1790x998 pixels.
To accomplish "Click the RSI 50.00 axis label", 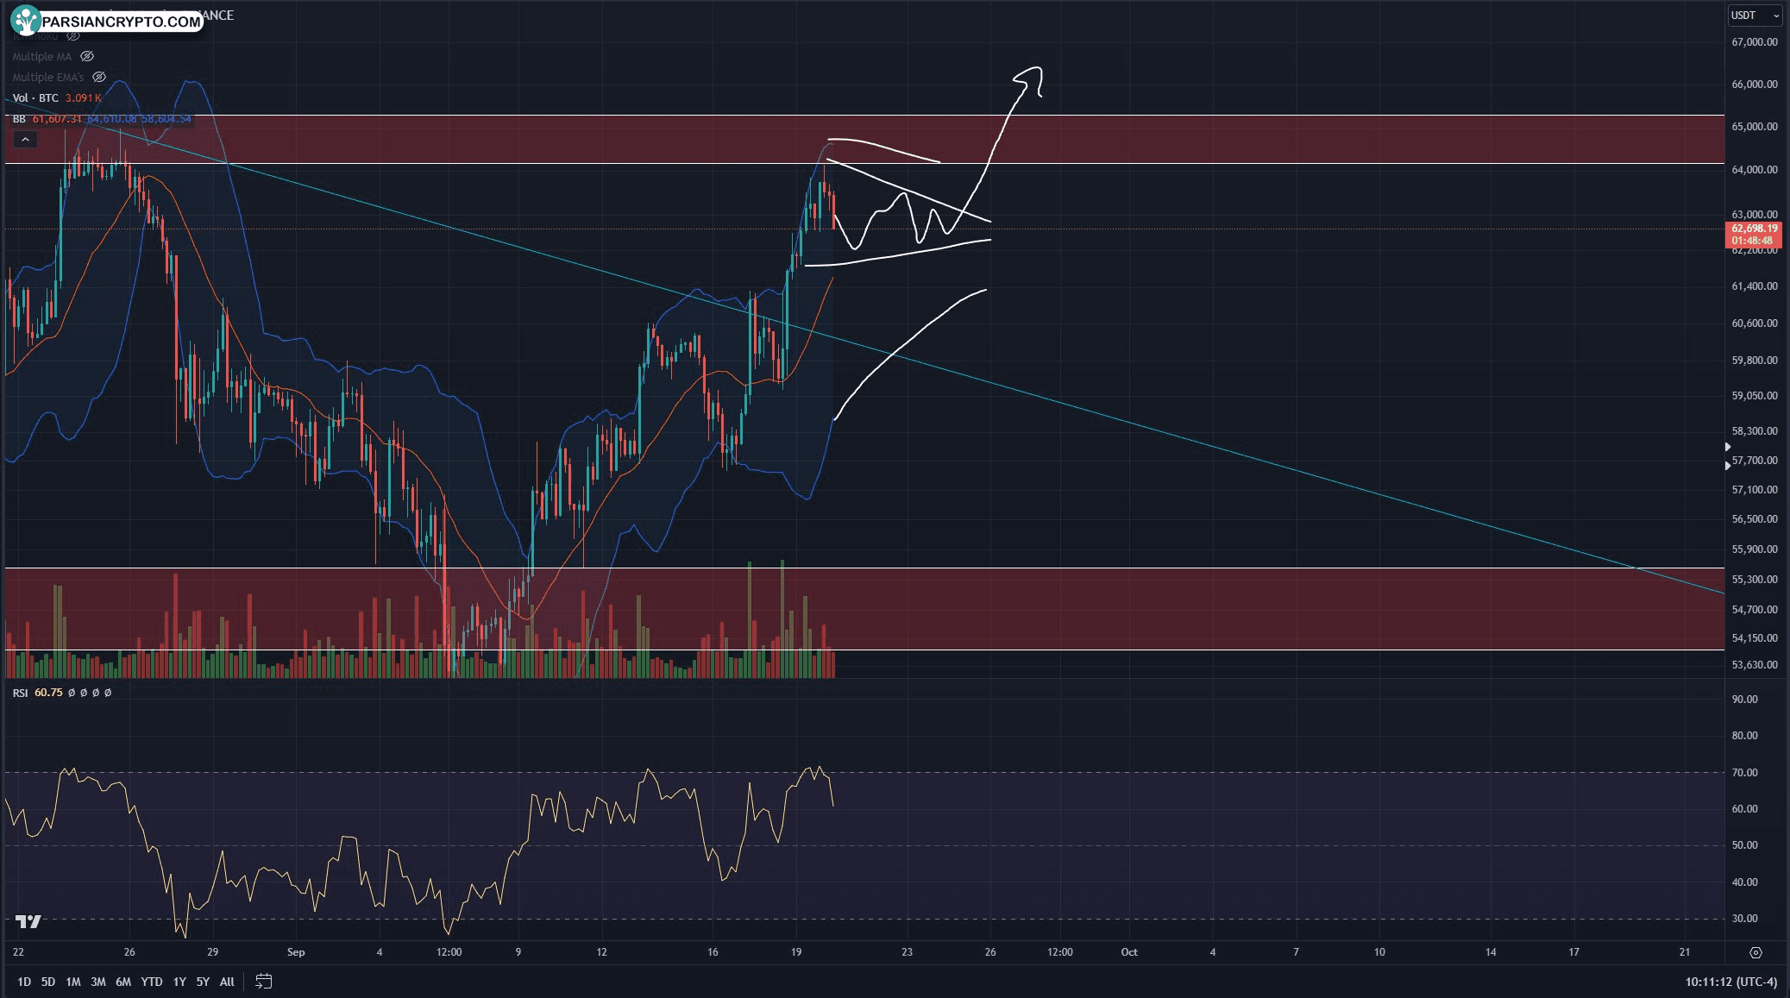I will [x=1745, y=844].
